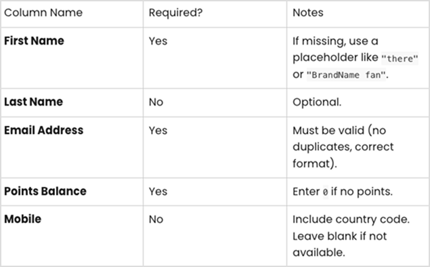The image size is (430, 267).
Task: Click the "there" code placeholder text
Action: coord(400,58)
